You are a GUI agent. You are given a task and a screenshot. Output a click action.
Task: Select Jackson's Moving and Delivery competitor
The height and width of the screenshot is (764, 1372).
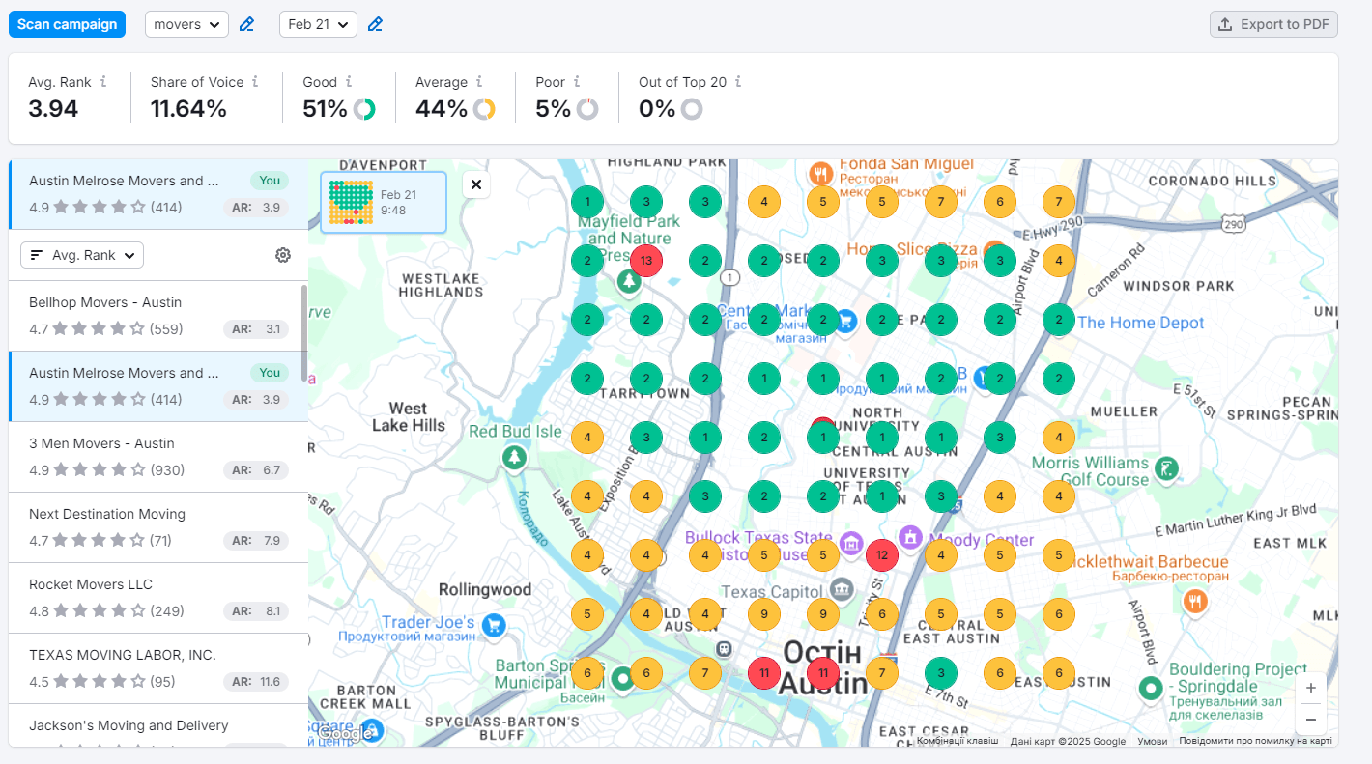158,725
